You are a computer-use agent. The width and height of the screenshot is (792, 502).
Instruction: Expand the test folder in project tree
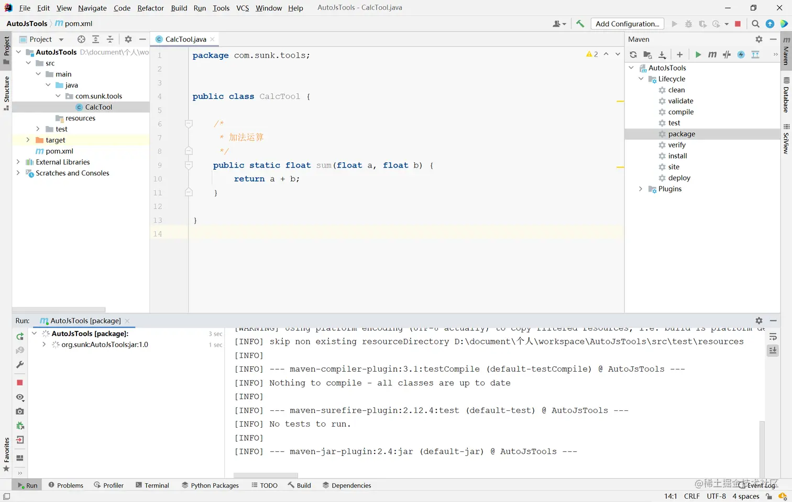tap(38, 129)
